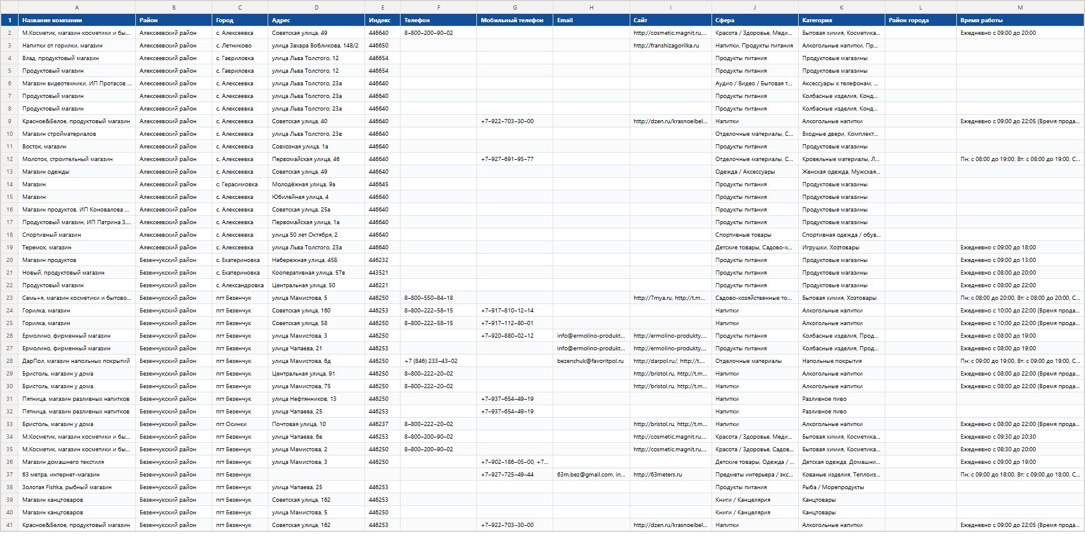Select cell 'Магазин стройматериалов'
This screenshot has height=542, width=1085.
click(77, 134)
